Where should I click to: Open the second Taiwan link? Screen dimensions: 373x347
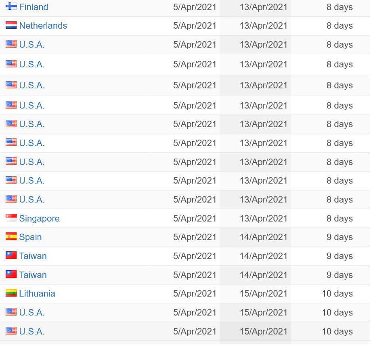pyautogui.click(x=33, y=275)
